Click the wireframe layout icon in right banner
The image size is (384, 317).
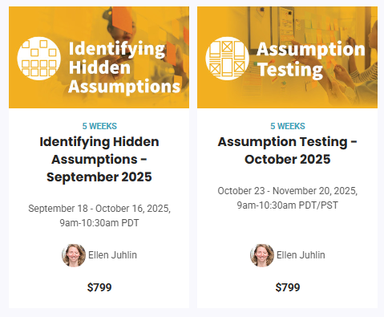[228, 59]
